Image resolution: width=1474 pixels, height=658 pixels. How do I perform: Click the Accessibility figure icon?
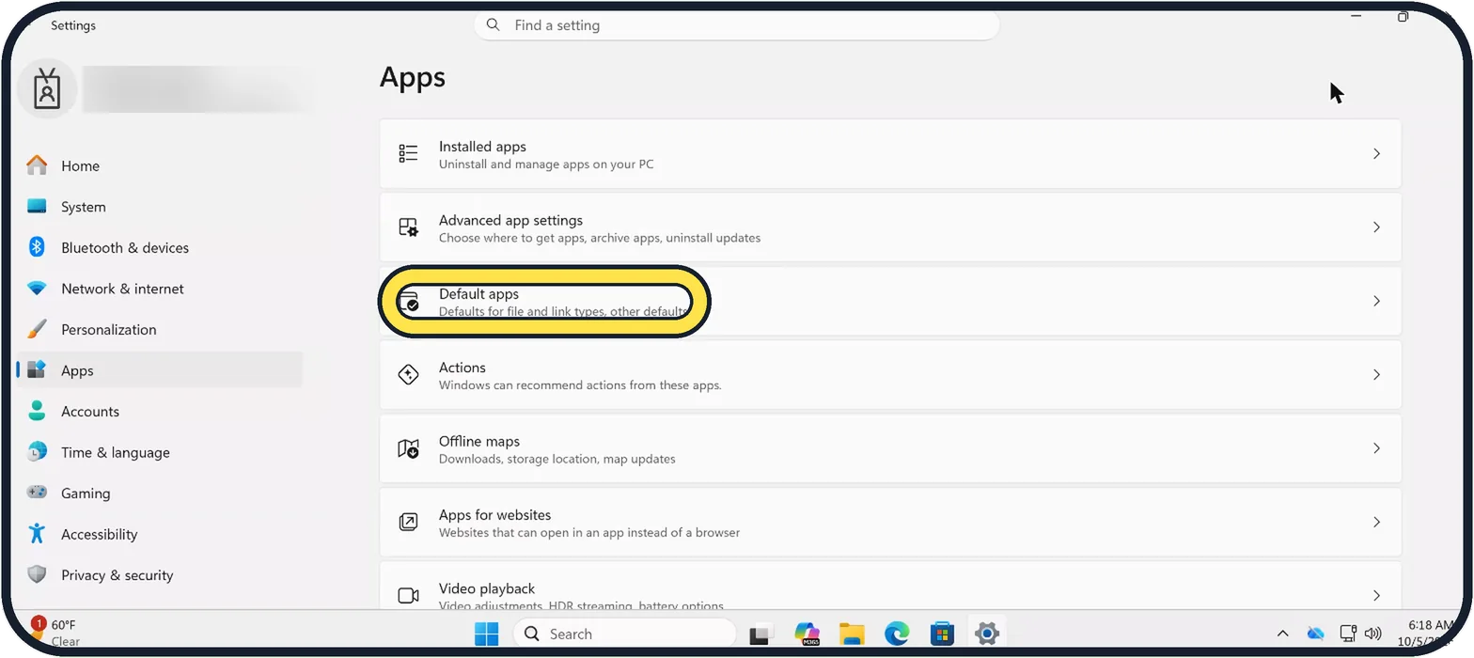(37, 534)
